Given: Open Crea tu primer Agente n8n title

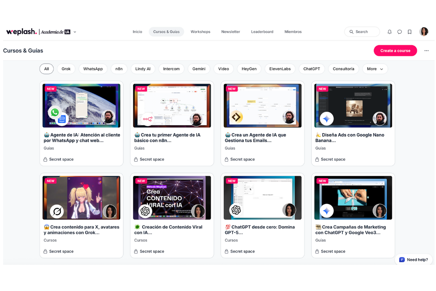Looking at the screenshot, I should pyautogui.click(x=167, y=137).
